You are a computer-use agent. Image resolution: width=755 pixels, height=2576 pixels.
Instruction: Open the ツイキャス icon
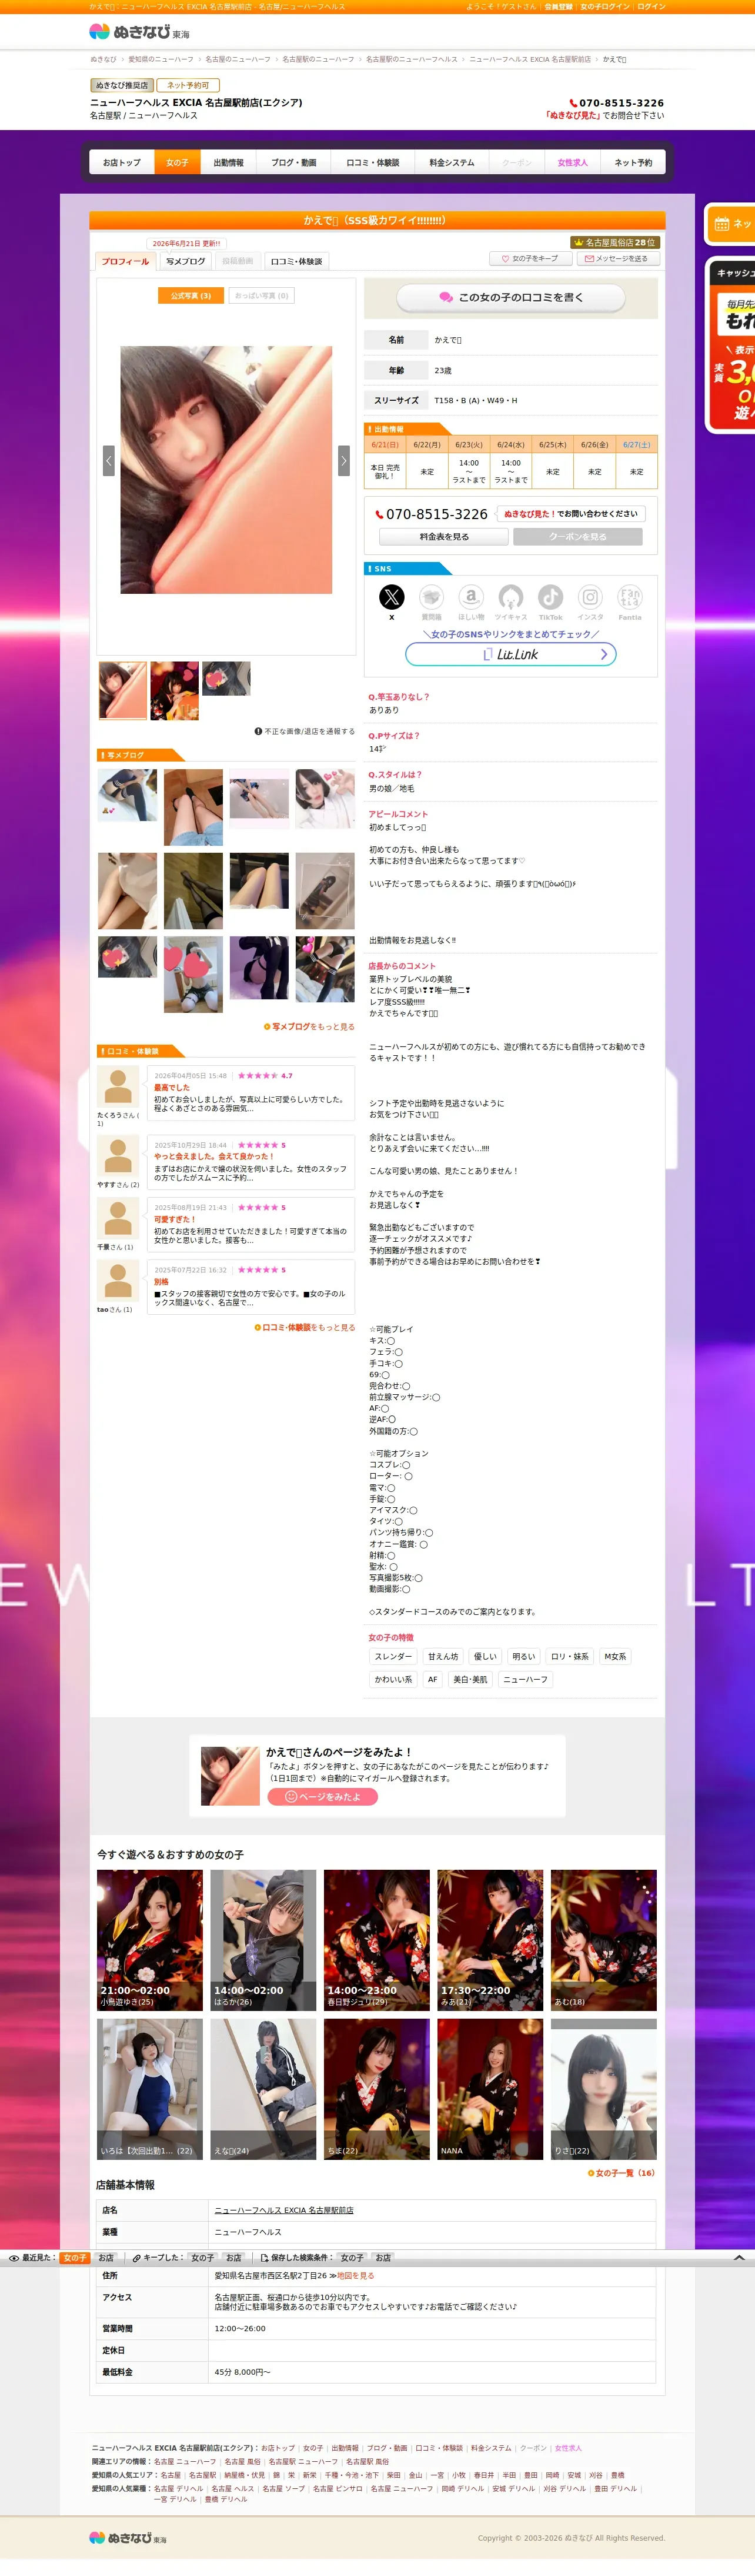(x=510, y=597)
